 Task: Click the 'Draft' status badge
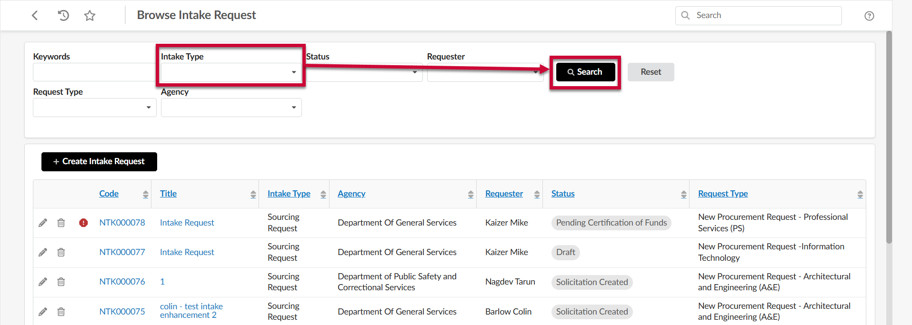point(566,252)
